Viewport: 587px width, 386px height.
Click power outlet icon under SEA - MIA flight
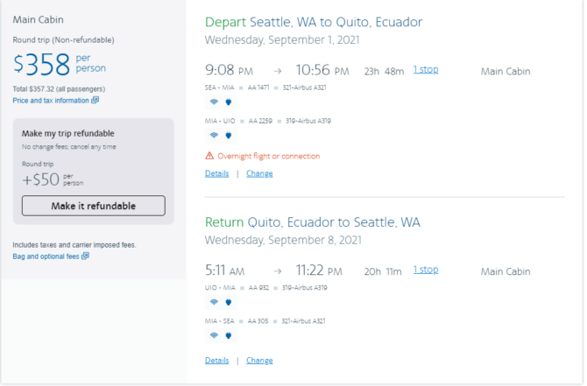tap(229, 102)
